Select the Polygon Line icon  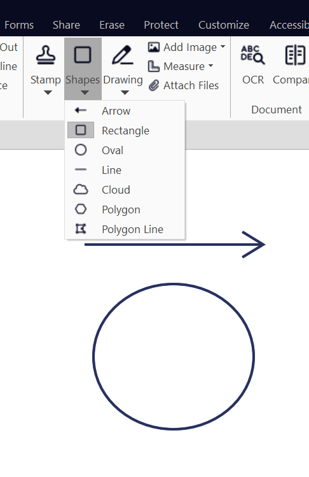pos(81,229)
